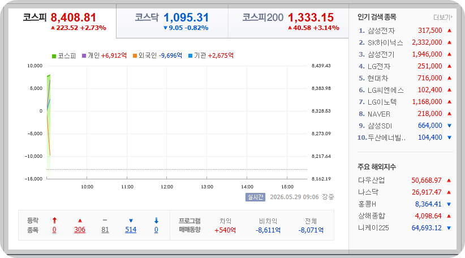Open LG전자 stock entry
The width and height of the screenshot is (465, 258).
click(379, 66)
